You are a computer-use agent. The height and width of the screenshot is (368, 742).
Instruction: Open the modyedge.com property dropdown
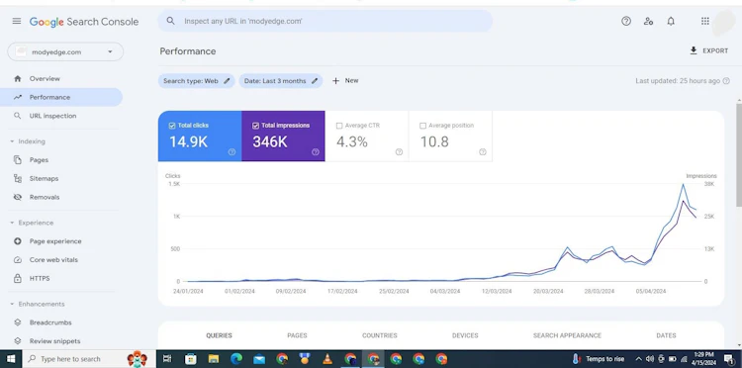coord(65,52)
